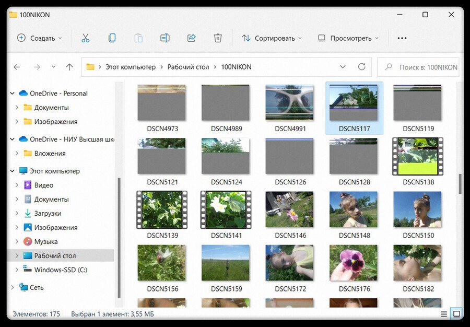Click the Share icon in toolbar
This screenshot has width=470, height=327.
191,38
